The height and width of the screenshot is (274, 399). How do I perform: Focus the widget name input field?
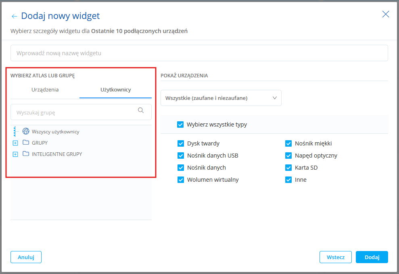(x=199, y=53)
